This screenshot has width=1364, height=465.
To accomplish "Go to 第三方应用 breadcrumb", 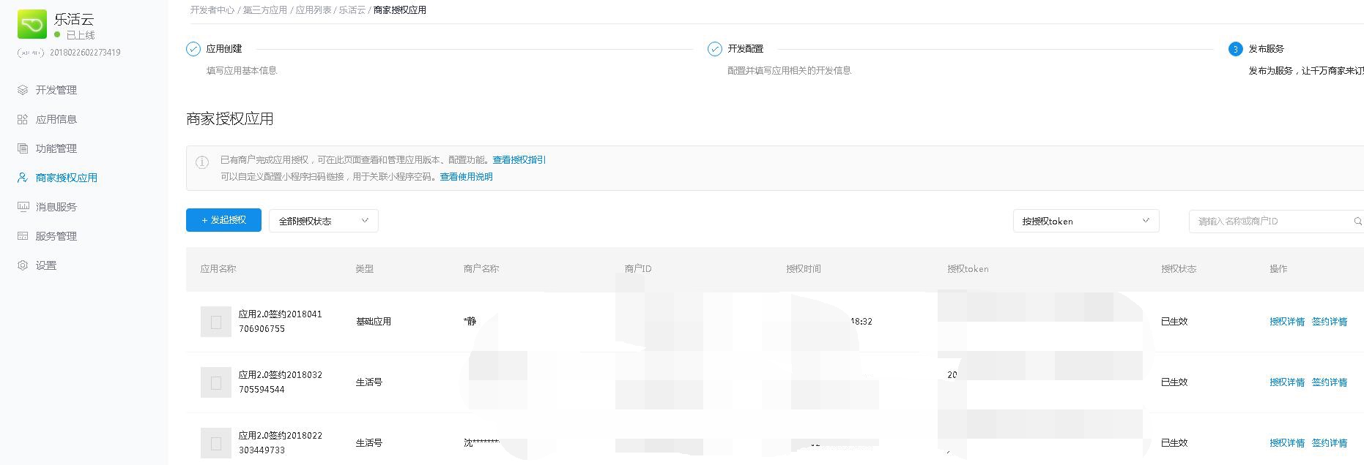I will pos(265,10).
